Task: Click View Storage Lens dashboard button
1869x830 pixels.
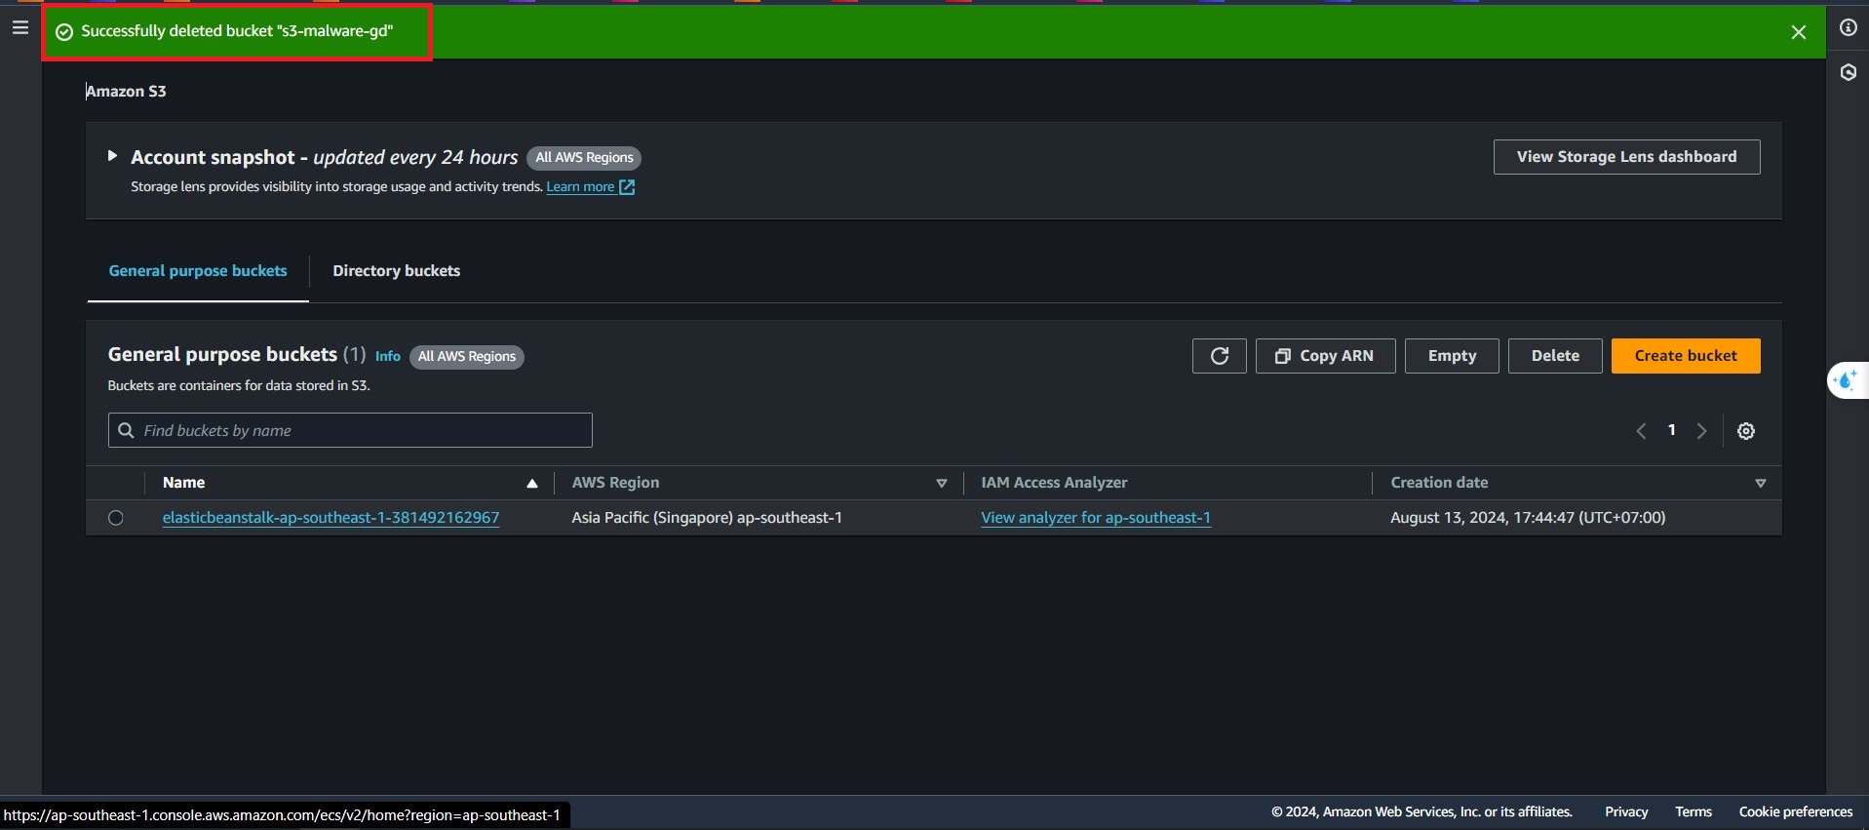Action: pos(1625,157)
